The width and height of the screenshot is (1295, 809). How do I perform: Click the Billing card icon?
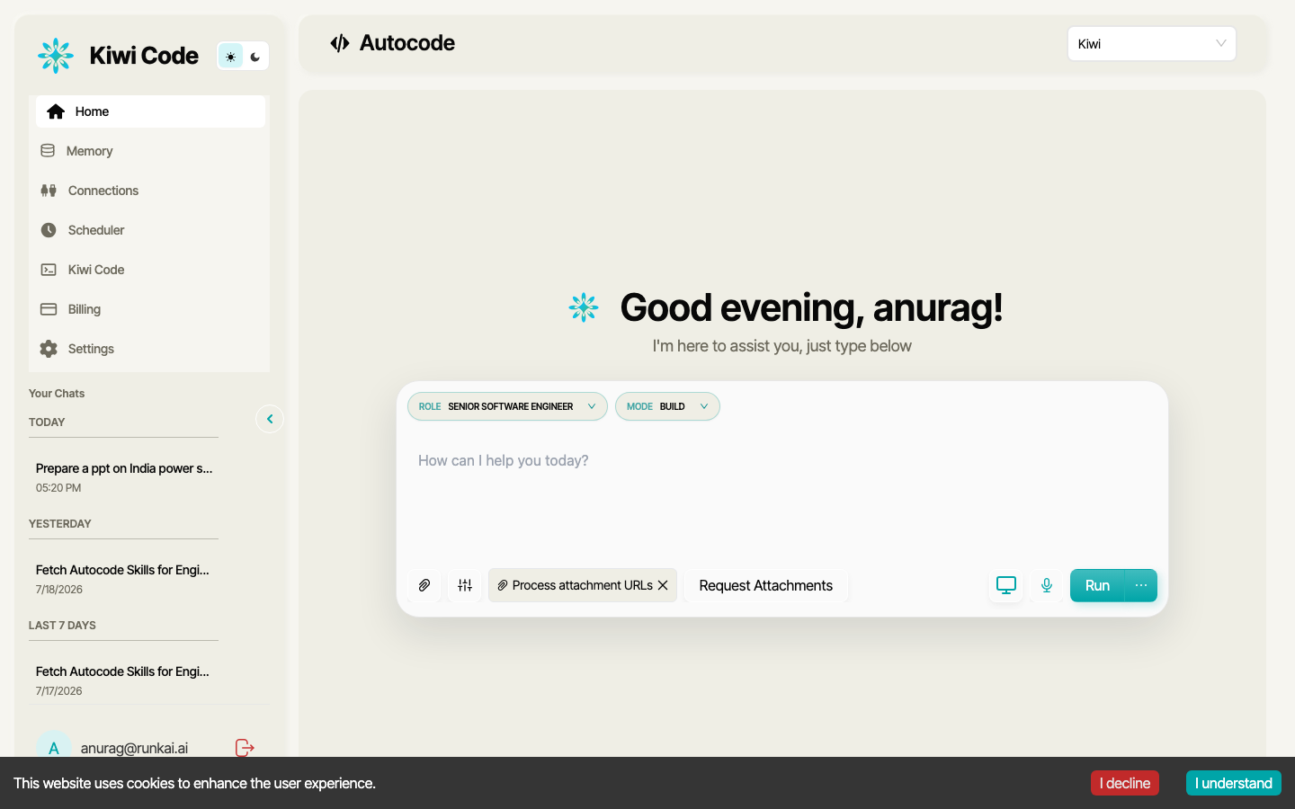49,309
